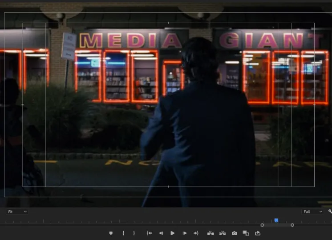Mark Out point with the right brace button
Image resolution: width=332 pixels, height=240 pixels.
pos(134,233)
